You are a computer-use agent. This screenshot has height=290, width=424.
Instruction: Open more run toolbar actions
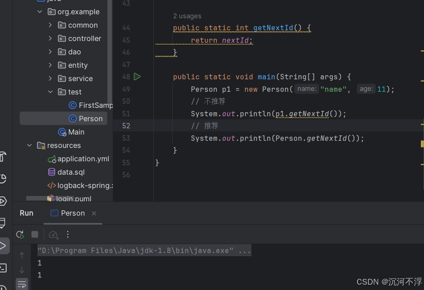pos(68,234)
